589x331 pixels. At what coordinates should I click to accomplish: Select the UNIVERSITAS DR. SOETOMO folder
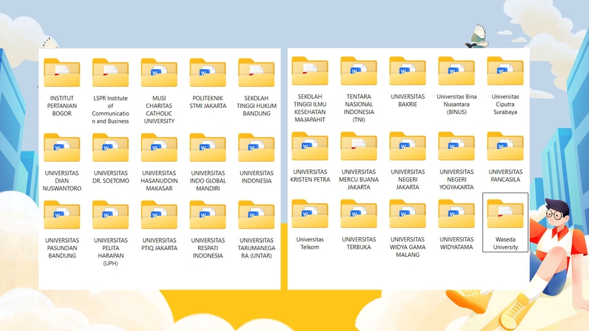point(110,148)
